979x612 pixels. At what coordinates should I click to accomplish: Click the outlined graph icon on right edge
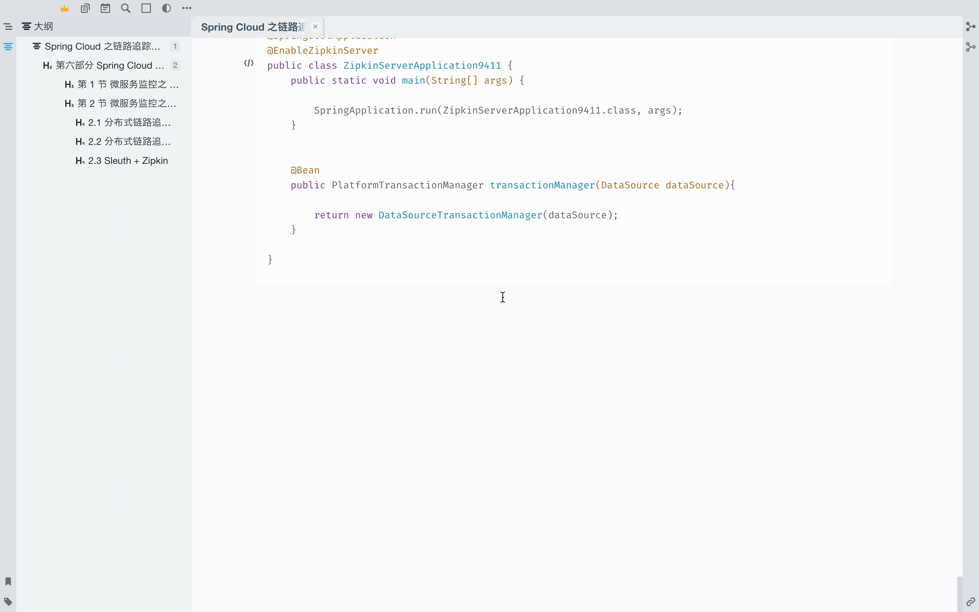click(x=971, y=47)
